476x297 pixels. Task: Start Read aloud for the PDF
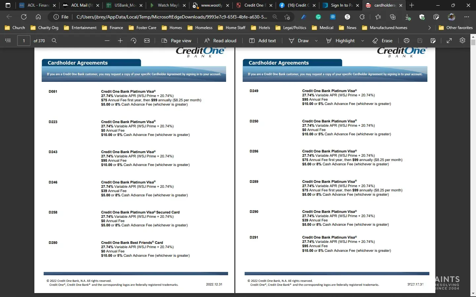pos(220,41)
